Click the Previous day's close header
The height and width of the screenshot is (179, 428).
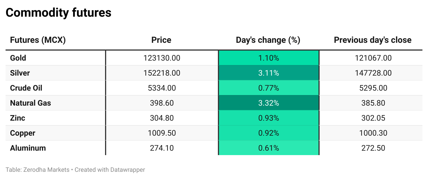click(372, 40)
